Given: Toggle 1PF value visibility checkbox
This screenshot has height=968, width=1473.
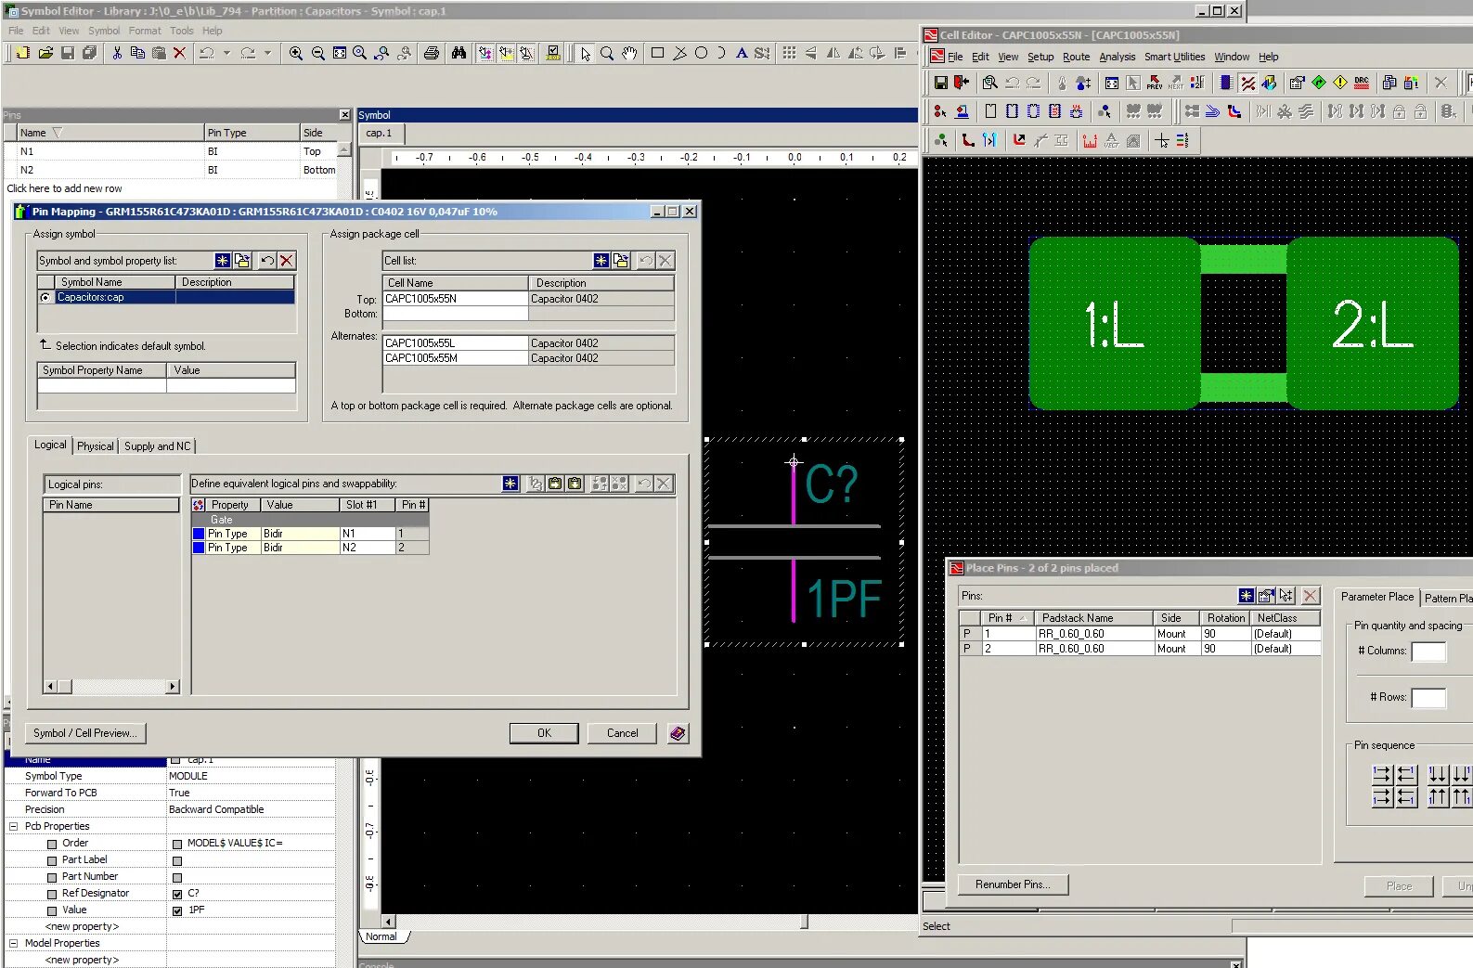Looking at the screenshot, I should 177,910.
